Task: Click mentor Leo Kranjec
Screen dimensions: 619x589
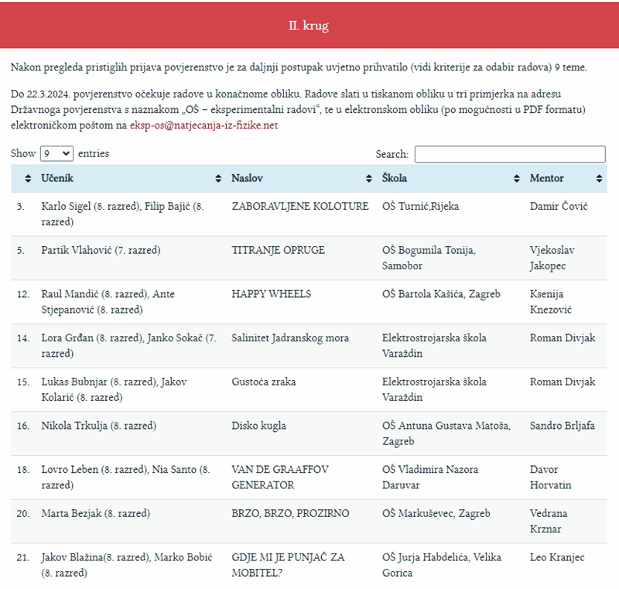Action: click(557, 557)
